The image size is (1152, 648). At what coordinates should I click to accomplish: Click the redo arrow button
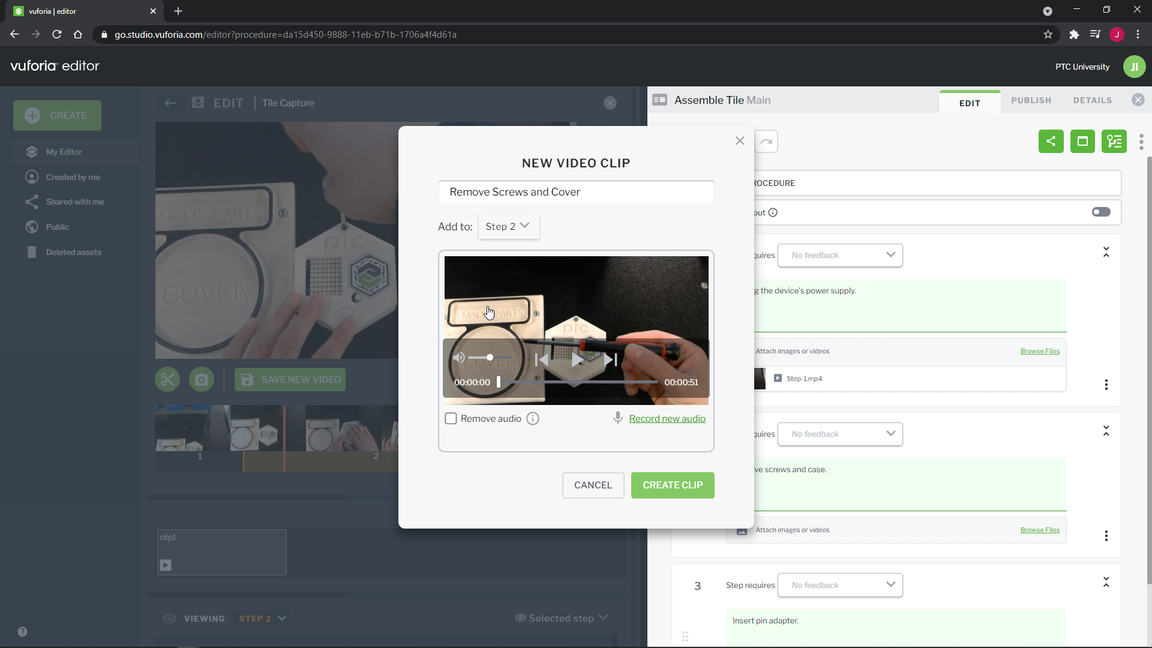(766, 142)
